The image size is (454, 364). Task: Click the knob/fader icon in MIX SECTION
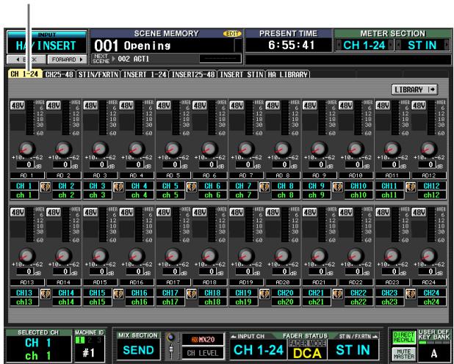(171, 346)
